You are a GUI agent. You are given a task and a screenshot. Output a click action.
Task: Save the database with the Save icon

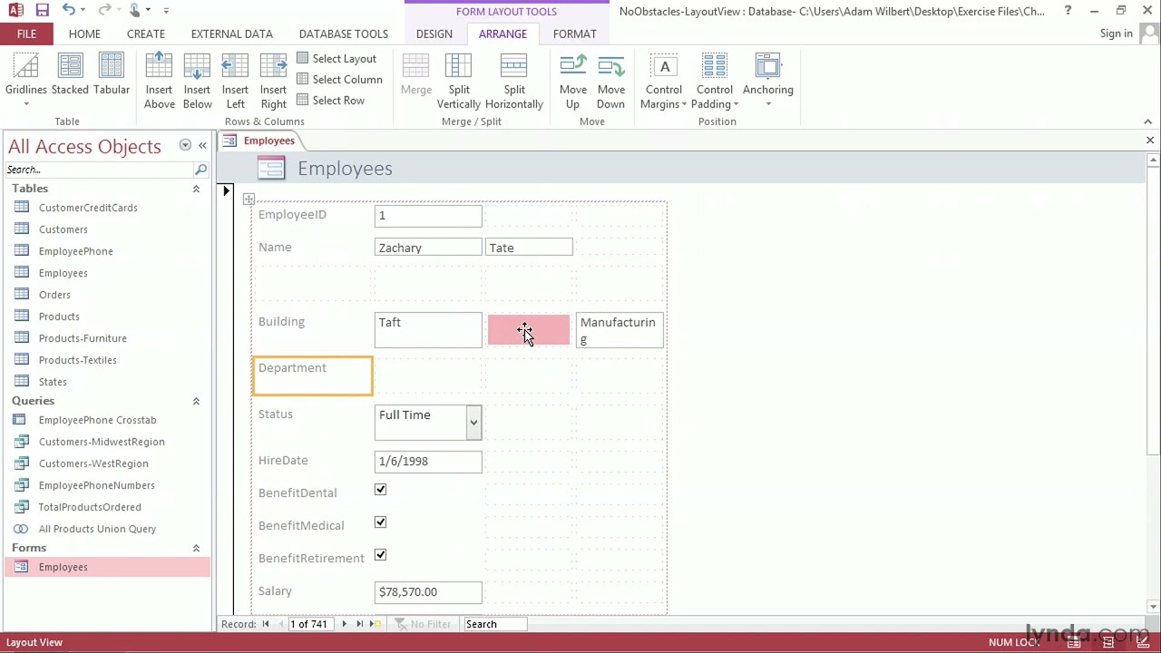coord(42,10)
